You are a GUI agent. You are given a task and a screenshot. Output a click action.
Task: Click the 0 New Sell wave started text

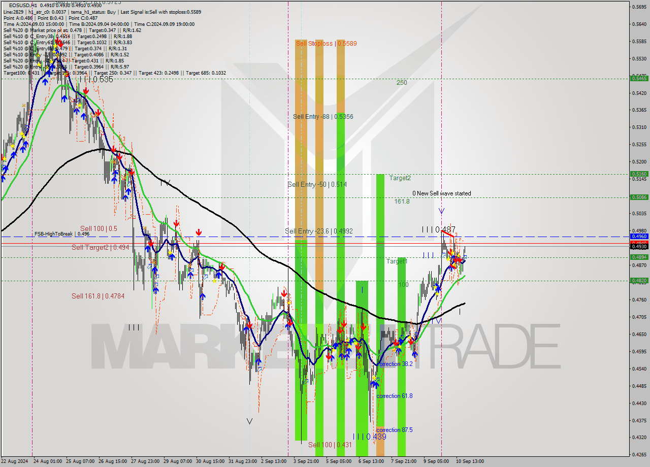tap(441, 193)
